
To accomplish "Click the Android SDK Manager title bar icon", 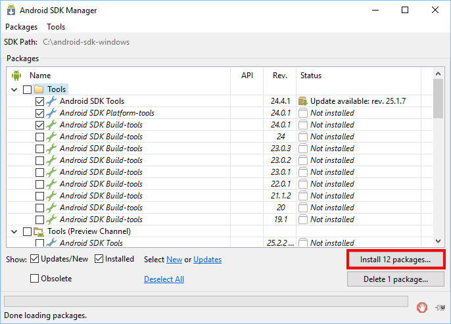I will [11, 10].
